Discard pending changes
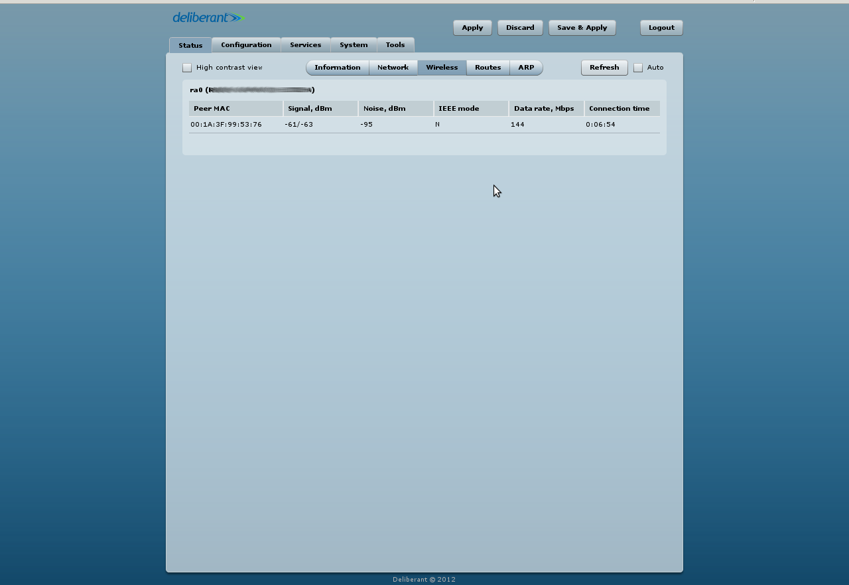The width and height of the screenshot is (849, 585). [x=520, y=28]
